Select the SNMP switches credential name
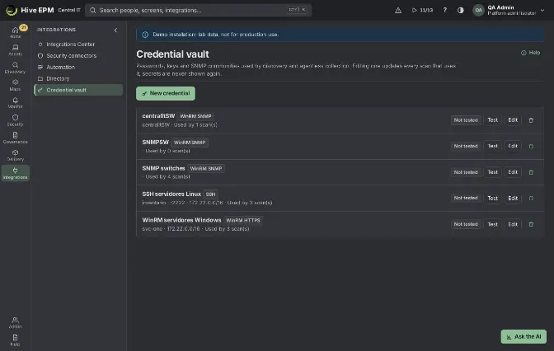This screenshot has width=554, height=351. click(x=163, y=168)
